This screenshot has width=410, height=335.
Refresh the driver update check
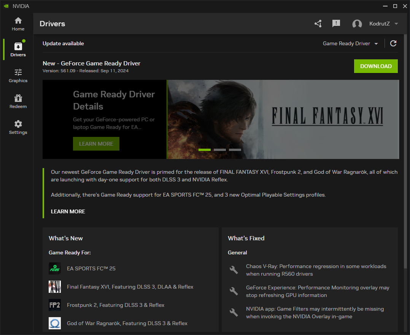point(393,43)
